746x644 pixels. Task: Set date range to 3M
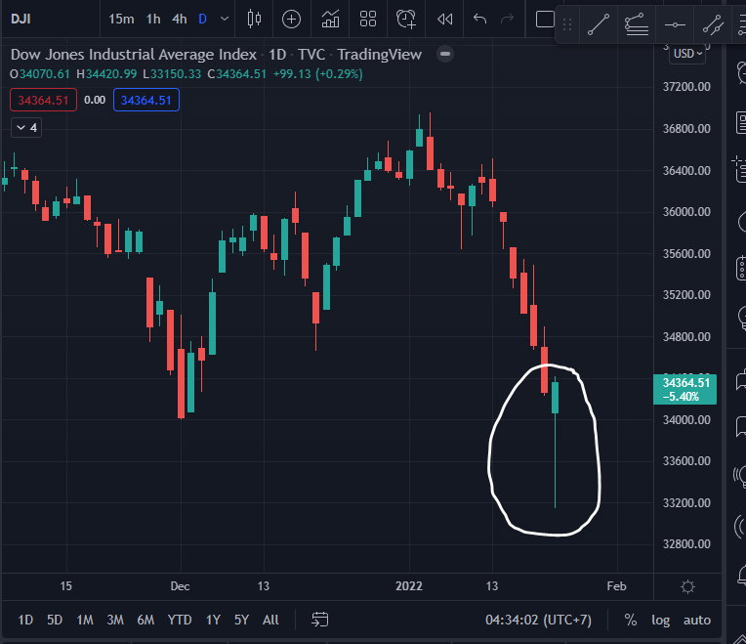click(115, 620)
